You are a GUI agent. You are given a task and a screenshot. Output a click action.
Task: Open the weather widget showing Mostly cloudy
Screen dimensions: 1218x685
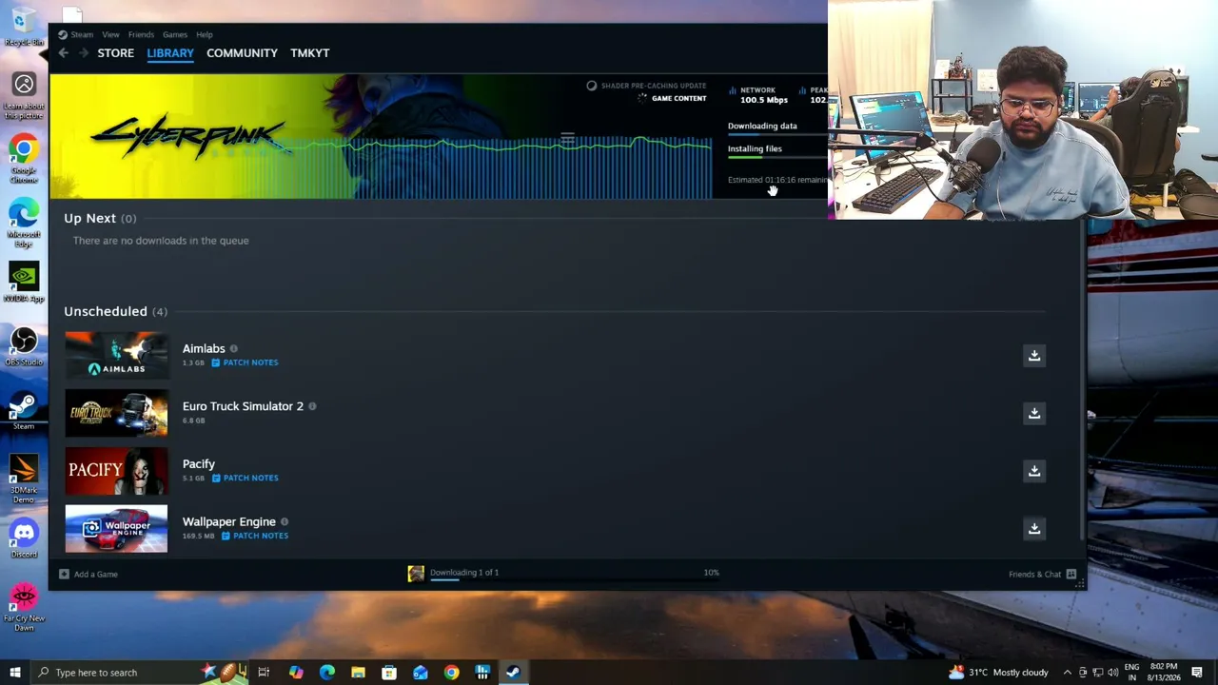(x=998, y=673)
